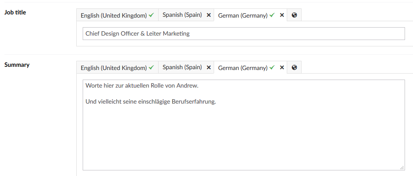Click the Job title text input field
The image size is (413, 176).
coord(244,34)
